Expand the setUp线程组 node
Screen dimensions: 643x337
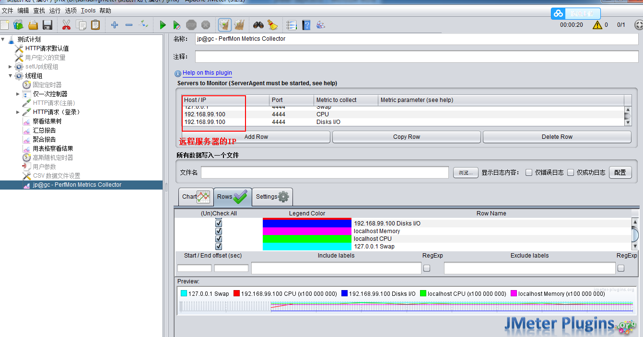pos(11,67)
